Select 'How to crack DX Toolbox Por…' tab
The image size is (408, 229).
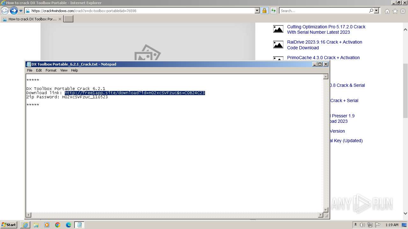point(32,19)
